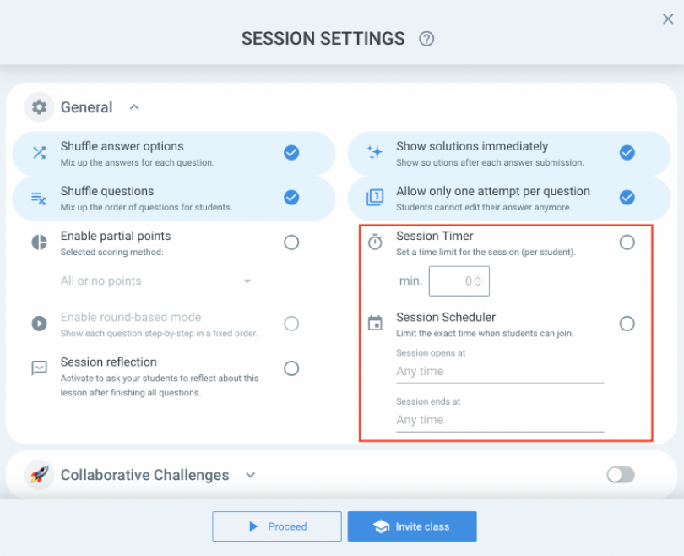Click the shuffle questions icon
Screen dimensions: 684x556
coord(39,198)
